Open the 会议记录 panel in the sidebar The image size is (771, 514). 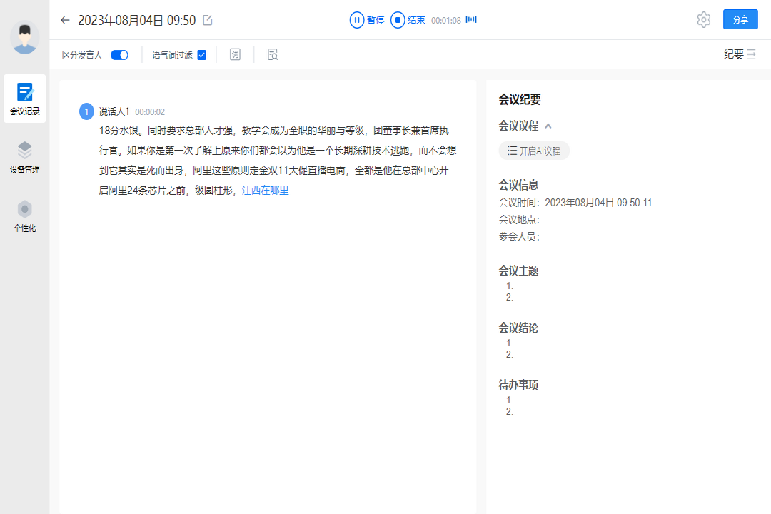24,99
